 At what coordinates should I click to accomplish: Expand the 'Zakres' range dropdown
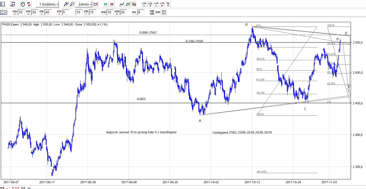point(85,4)
